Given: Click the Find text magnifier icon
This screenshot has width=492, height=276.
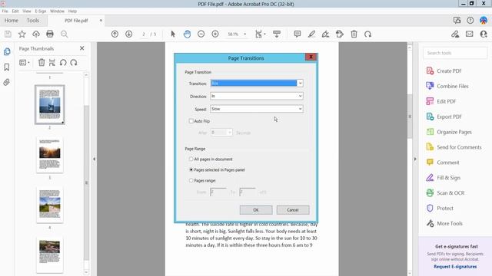Looking at the screenshot, I should coord(64,34).
